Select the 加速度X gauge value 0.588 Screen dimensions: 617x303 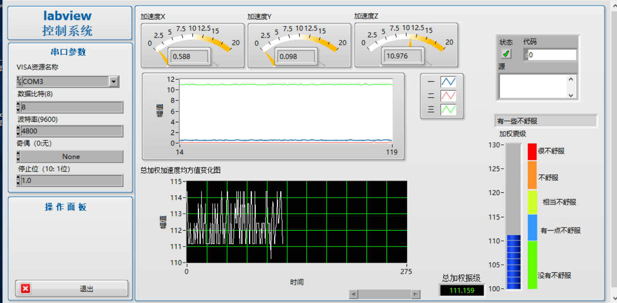[x=190, y=57]
